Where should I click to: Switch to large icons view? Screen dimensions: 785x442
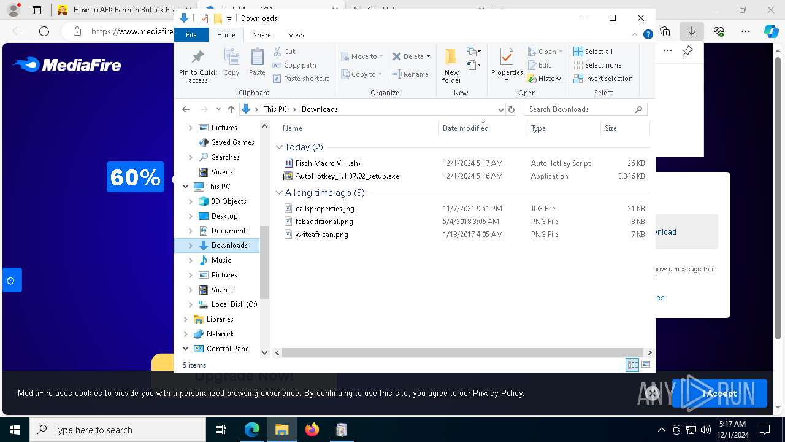point(645,365)
